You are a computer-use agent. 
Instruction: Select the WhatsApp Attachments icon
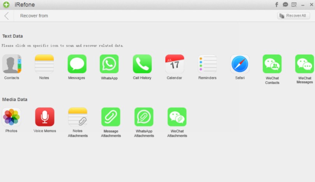click(x=144, y=117)
